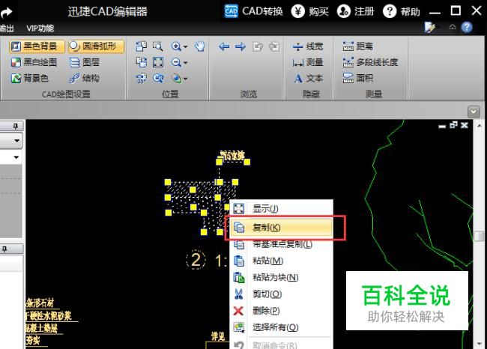The image size is (487, 349).
Task: Click the zoom out magnifier icon
Action: click(x=176, y=62)
